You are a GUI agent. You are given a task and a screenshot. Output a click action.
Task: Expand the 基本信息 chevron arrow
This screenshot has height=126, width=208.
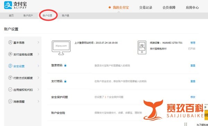tap(38, 42)
